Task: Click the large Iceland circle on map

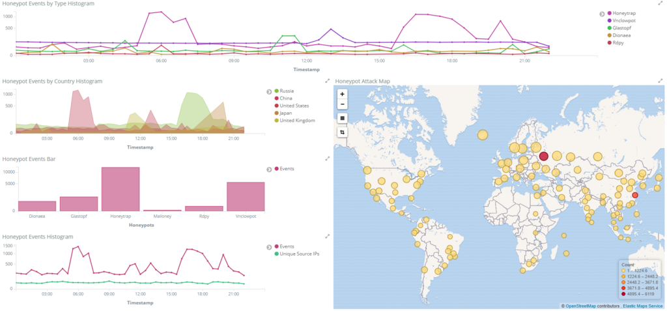Action: point(483,135)
